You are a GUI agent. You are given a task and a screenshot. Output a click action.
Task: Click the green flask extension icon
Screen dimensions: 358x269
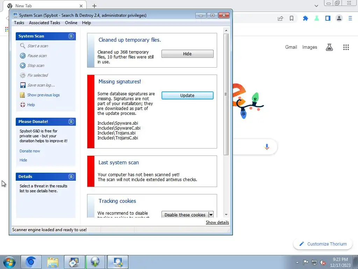click(x=317, y=18)
